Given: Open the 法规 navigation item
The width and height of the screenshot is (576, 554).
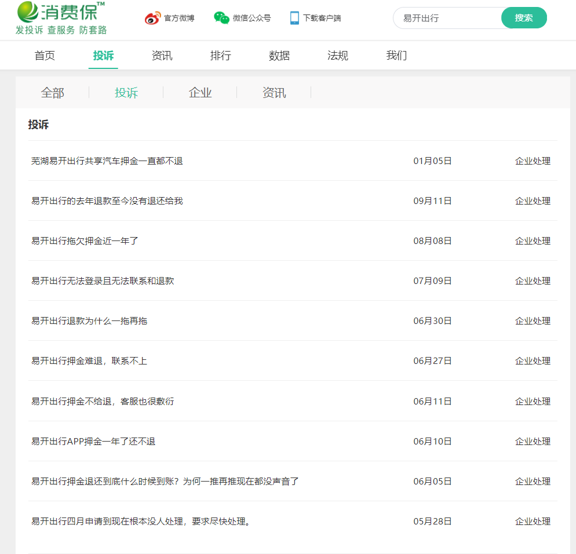Looking at the screenshot, I should point(338,56).
